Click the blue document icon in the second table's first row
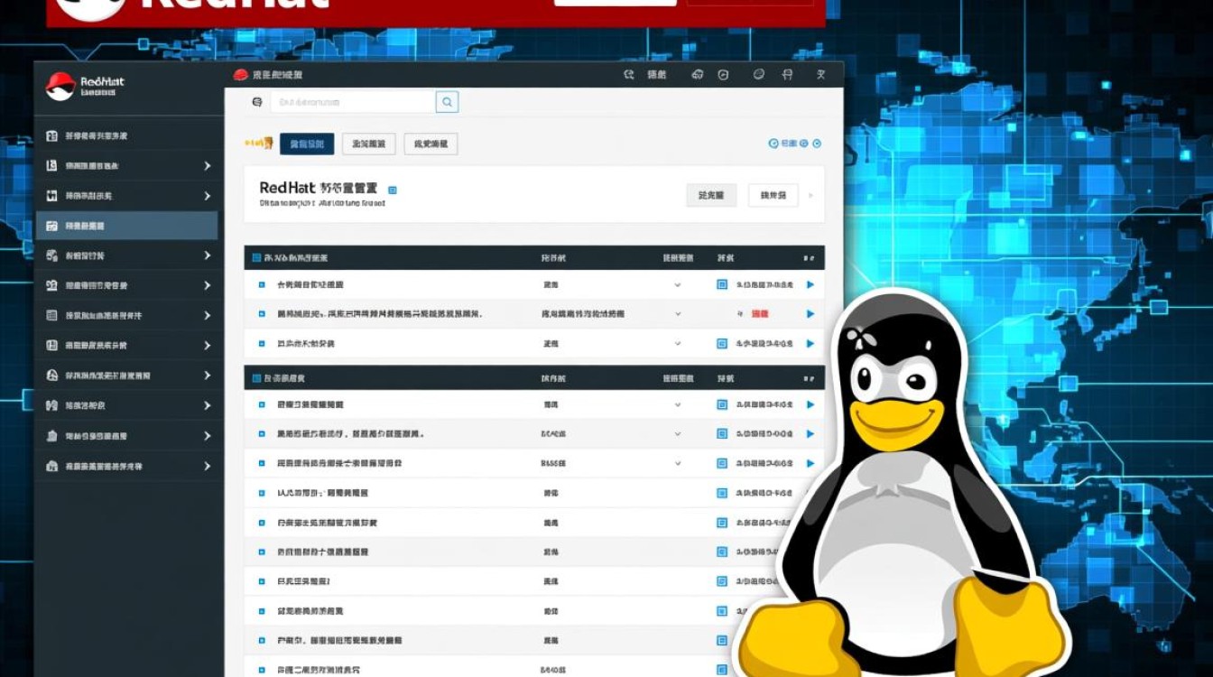The image size is (1213, 677). tap(721, 405)
